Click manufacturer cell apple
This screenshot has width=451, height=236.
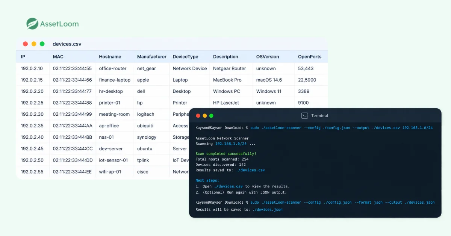[x=143, y=80]
